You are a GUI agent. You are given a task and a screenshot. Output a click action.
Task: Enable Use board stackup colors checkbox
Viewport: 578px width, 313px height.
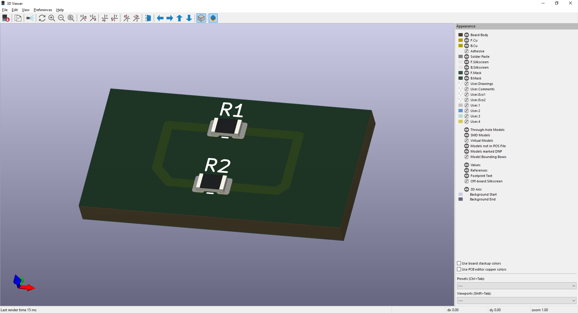(x=459, y=263)
